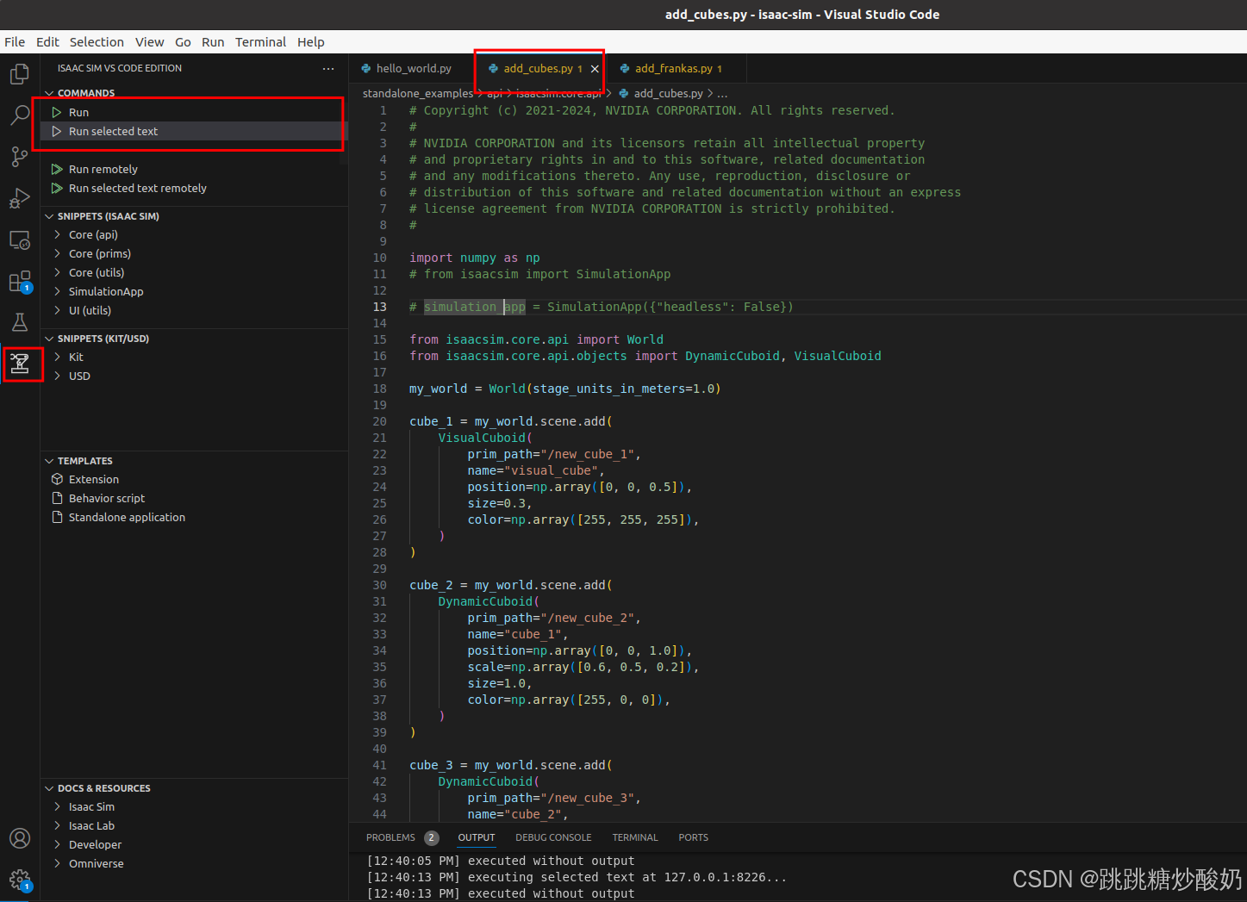Open the Extensions view icon
This screenshot has height=902, width=1247.
[x=19, y=280]
